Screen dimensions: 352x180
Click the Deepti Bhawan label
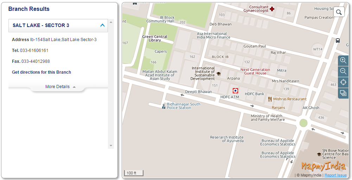click(198, 92)
